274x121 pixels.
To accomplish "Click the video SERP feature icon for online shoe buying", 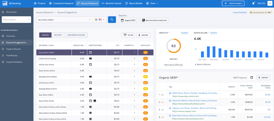I will click(x=90, y=58).
